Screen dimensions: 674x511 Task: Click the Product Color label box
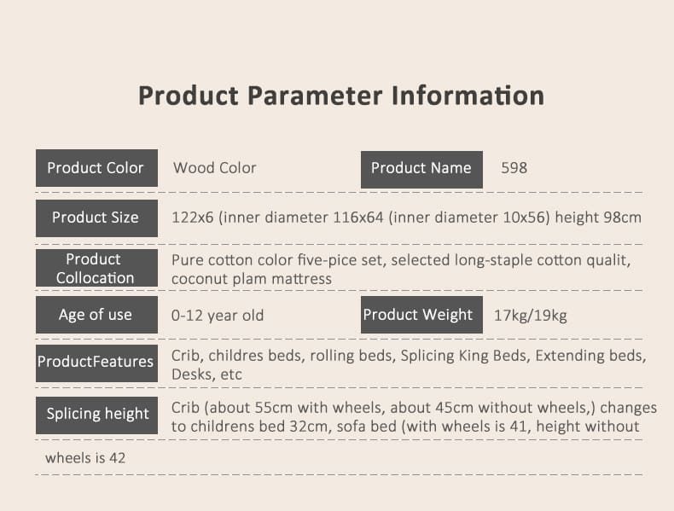pos(96,168)
